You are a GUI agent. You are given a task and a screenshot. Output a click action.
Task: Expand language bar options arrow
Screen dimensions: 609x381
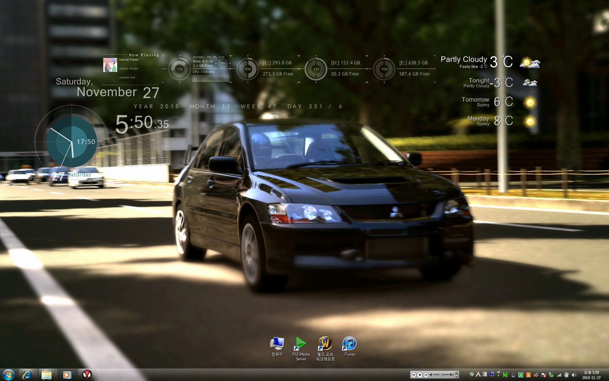coord(498,376)
